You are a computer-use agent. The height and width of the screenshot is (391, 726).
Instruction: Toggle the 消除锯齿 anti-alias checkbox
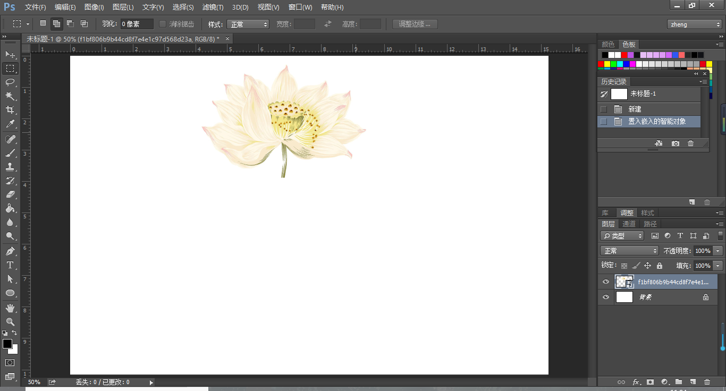coord(163,24)
